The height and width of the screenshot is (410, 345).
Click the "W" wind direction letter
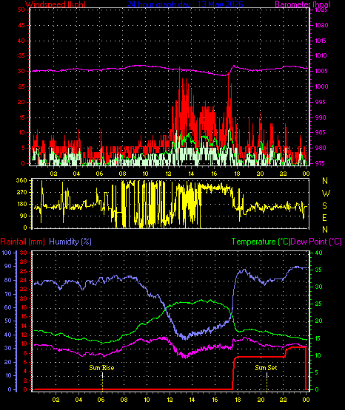pyautogui.click(x=326, y=194)
